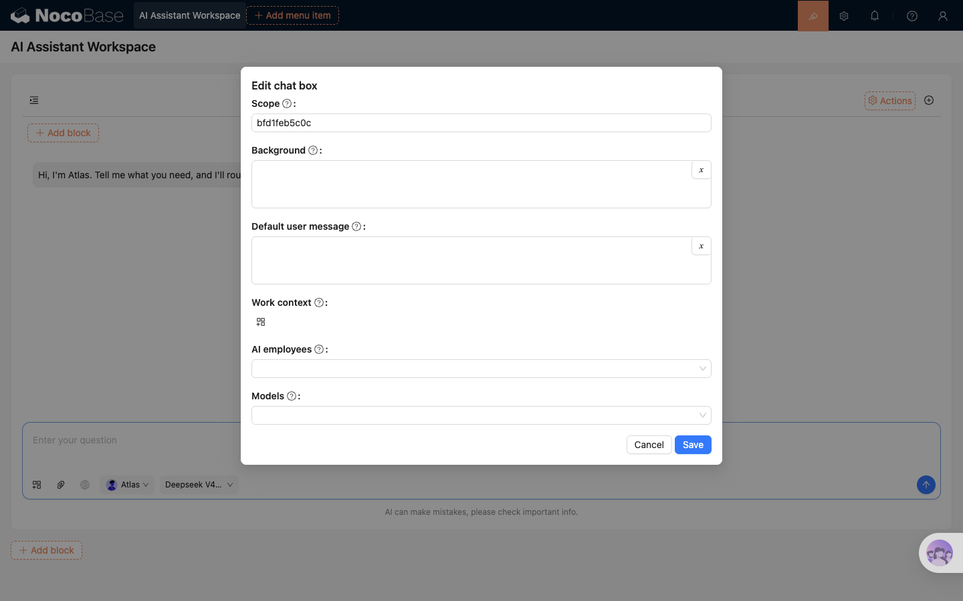Insert variable in Default user message field
The width and height of the screenshot is (963, 601).
click(701, 246)
